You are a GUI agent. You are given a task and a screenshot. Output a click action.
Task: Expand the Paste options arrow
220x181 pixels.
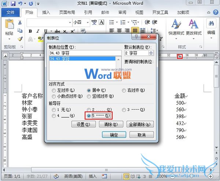(x=9, y=39)
